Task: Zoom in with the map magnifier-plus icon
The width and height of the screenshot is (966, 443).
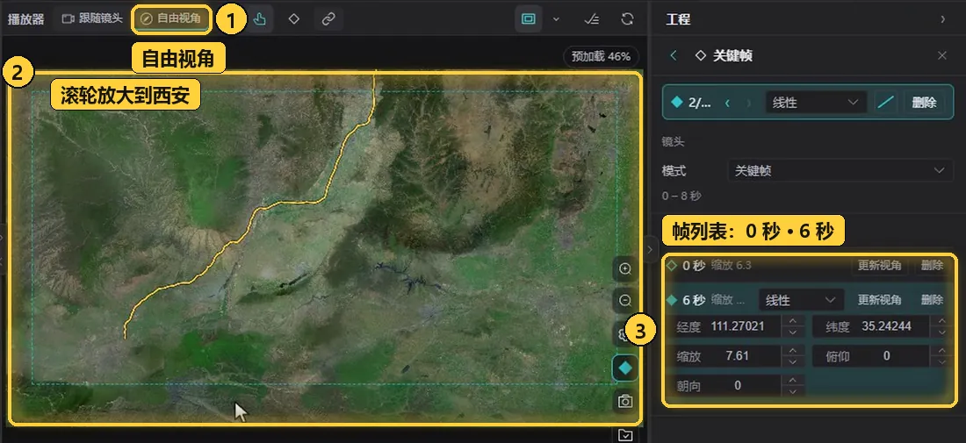Action: pos(625,269)
